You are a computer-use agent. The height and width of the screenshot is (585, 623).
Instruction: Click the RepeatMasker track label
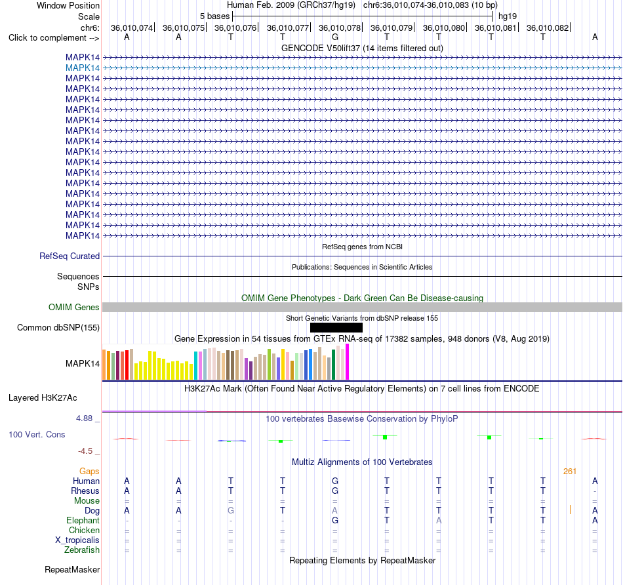(72, 569)
